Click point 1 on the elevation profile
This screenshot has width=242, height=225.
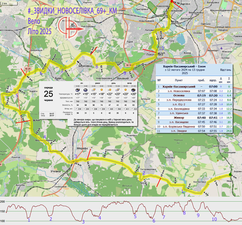tap(29, 220)
